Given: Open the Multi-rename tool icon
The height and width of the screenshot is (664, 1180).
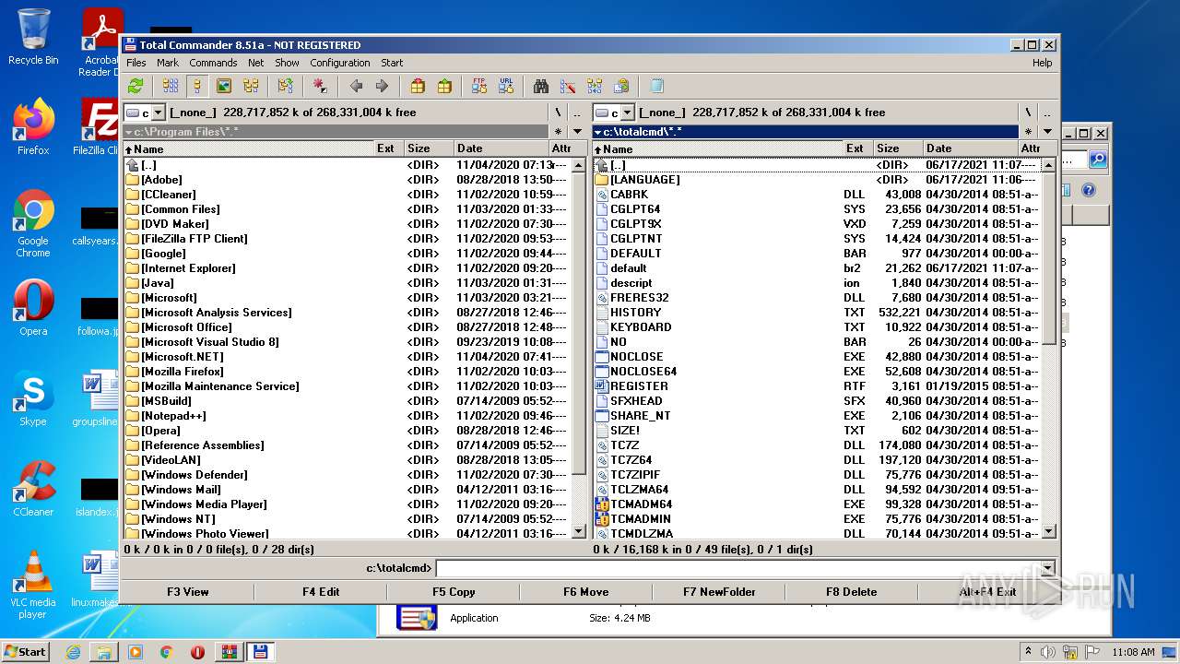Looking at the screenshot, I should pos(568,86).
